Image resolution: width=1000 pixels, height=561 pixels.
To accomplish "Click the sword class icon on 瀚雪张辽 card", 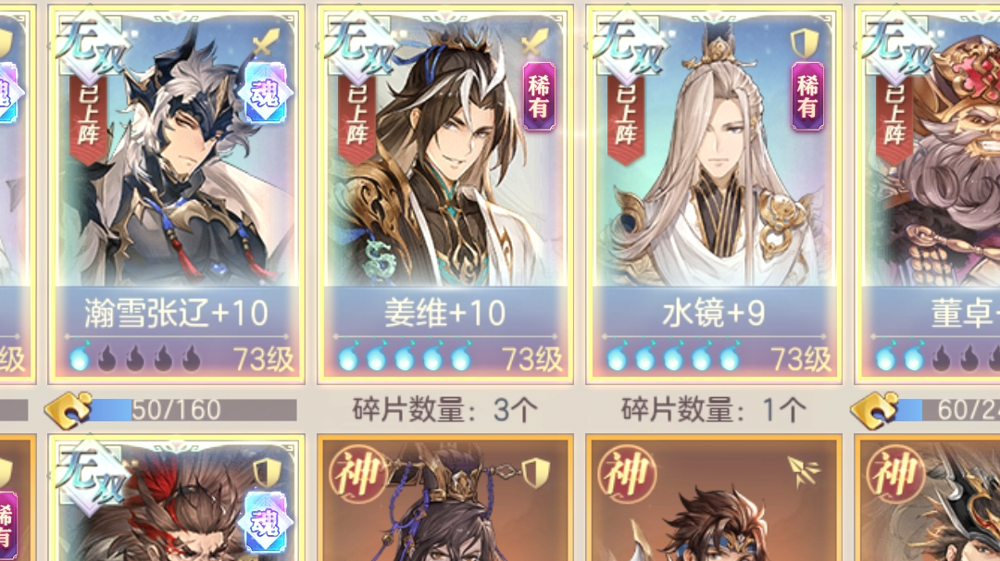I will [266, 42].
